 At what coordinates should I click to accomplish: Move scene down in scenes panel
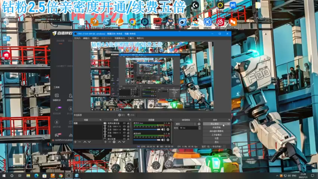(89, 142)
